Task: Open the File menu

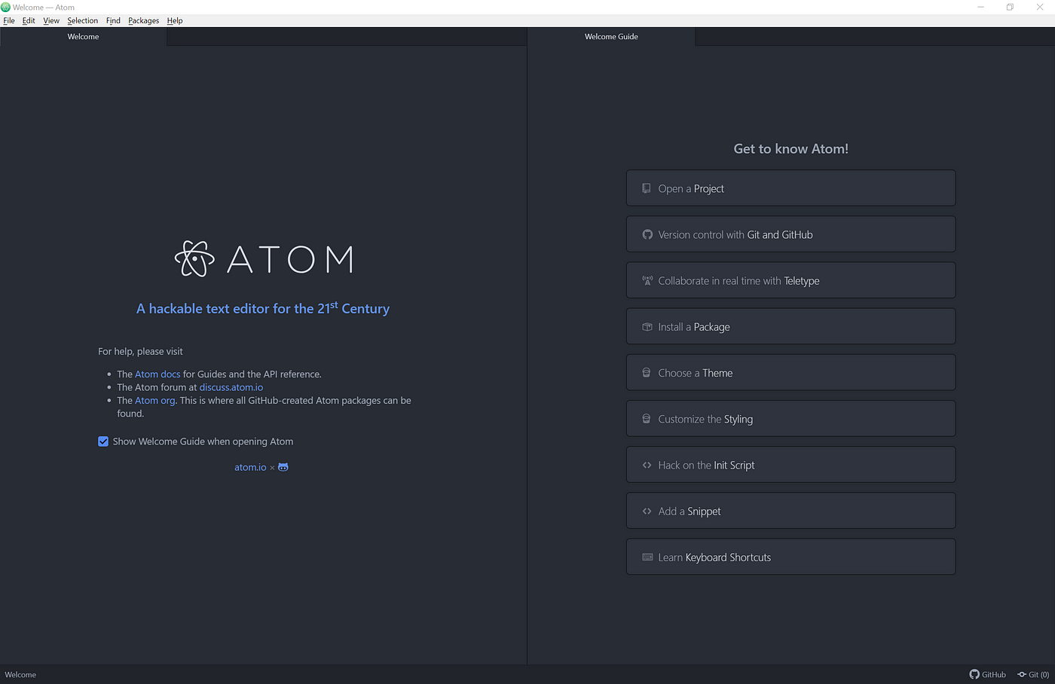Action: pos(9,20)
